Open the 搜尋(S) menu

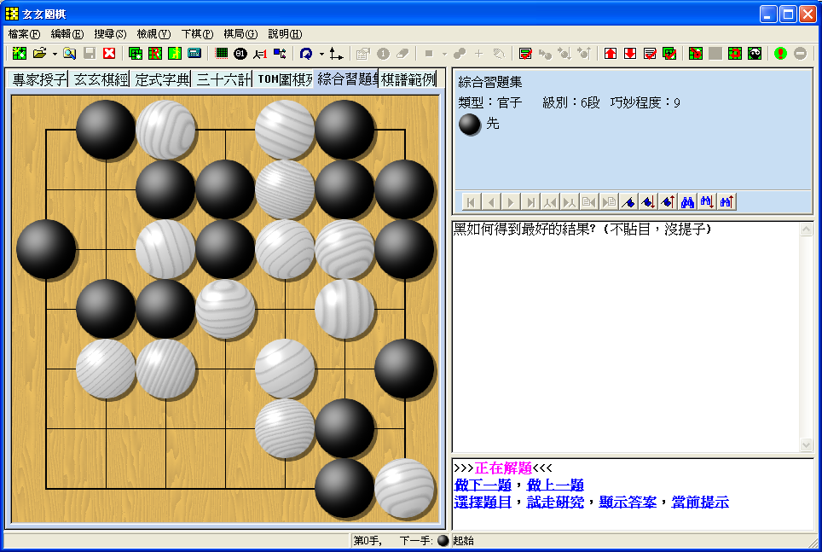(110, 34)
